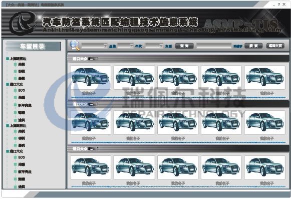Click the R logo icon in the header banner
The height and width of the screenshot is (199, 291).
[x=23, y=23]
